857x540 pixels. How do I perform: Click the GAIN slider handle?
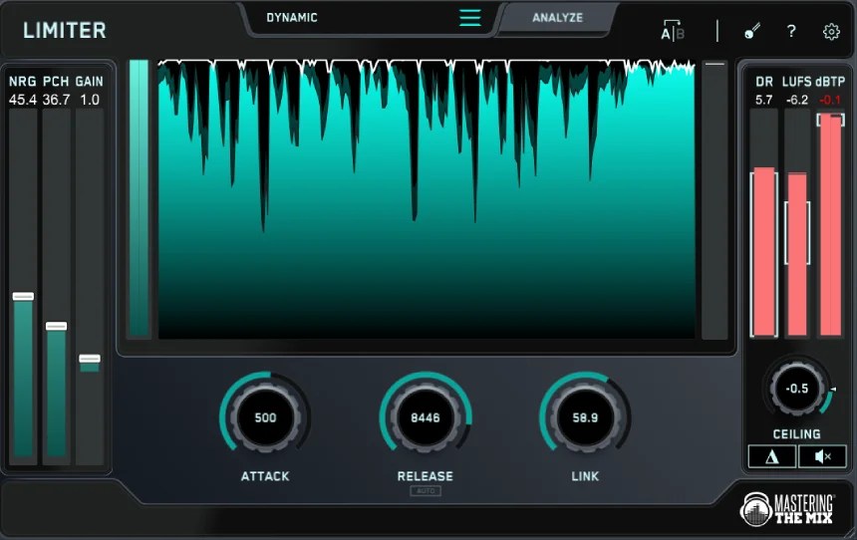(90, 359)
